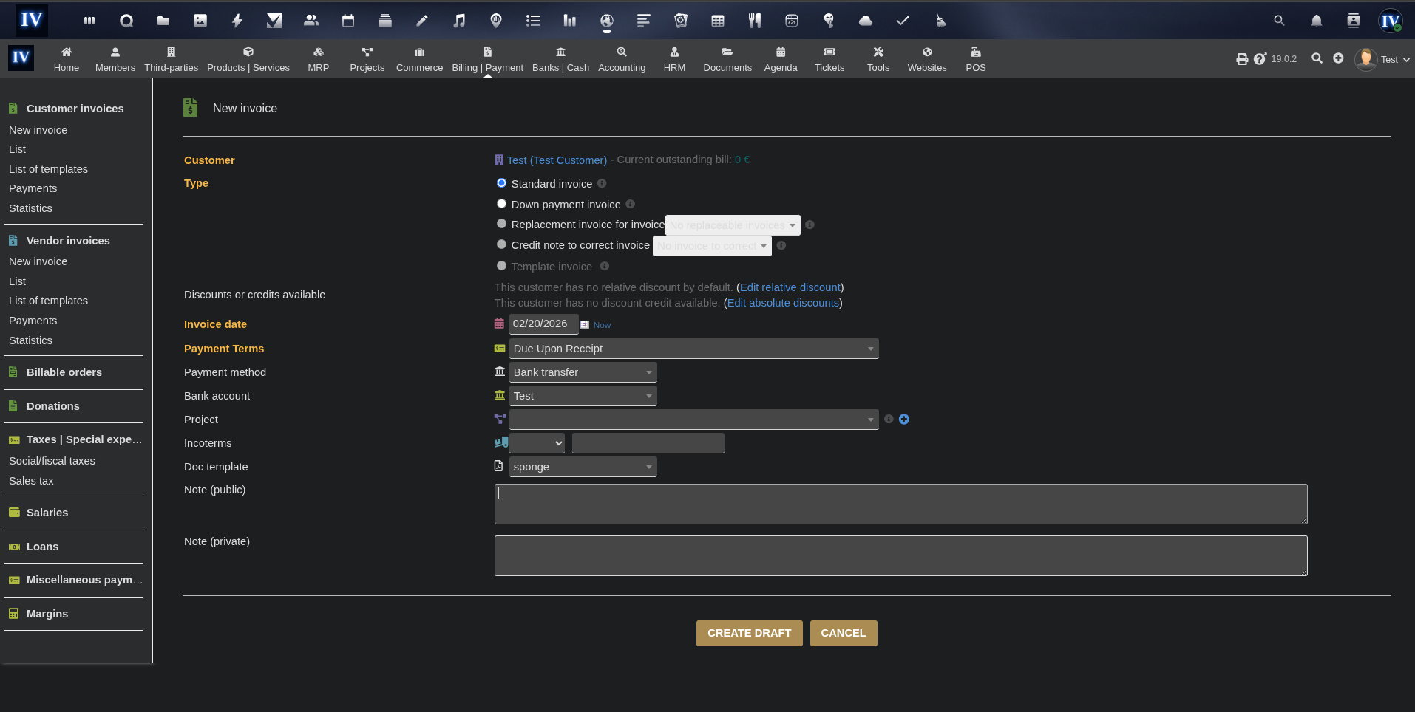Screen dimensions: 1415x712
Task: Open the notifications bell in the black top bar
Action: coord(1316,21)
